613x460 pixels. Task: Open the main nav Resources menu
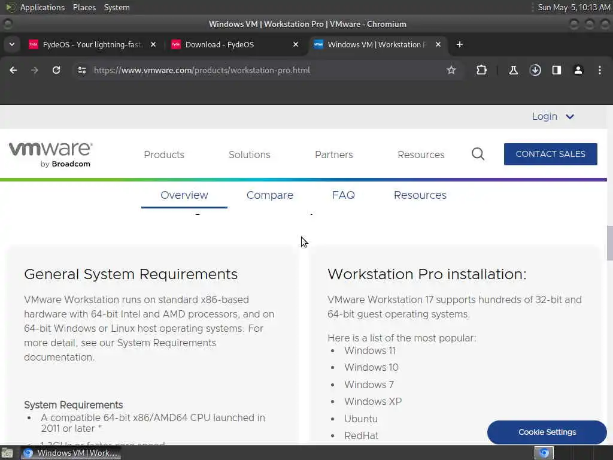click(x=421, y=155)
